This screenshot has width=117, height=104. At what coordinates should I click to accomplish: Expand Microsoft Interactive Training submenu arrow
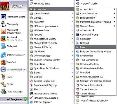(114, 22)
